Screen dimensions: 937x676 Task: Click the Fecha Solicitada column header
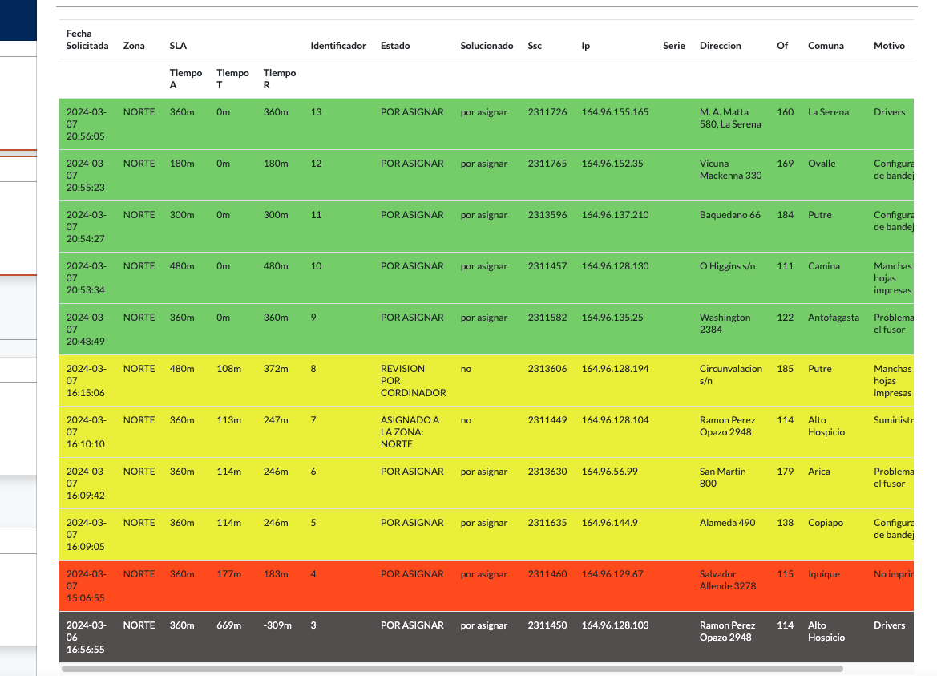(x=87, y=40)
